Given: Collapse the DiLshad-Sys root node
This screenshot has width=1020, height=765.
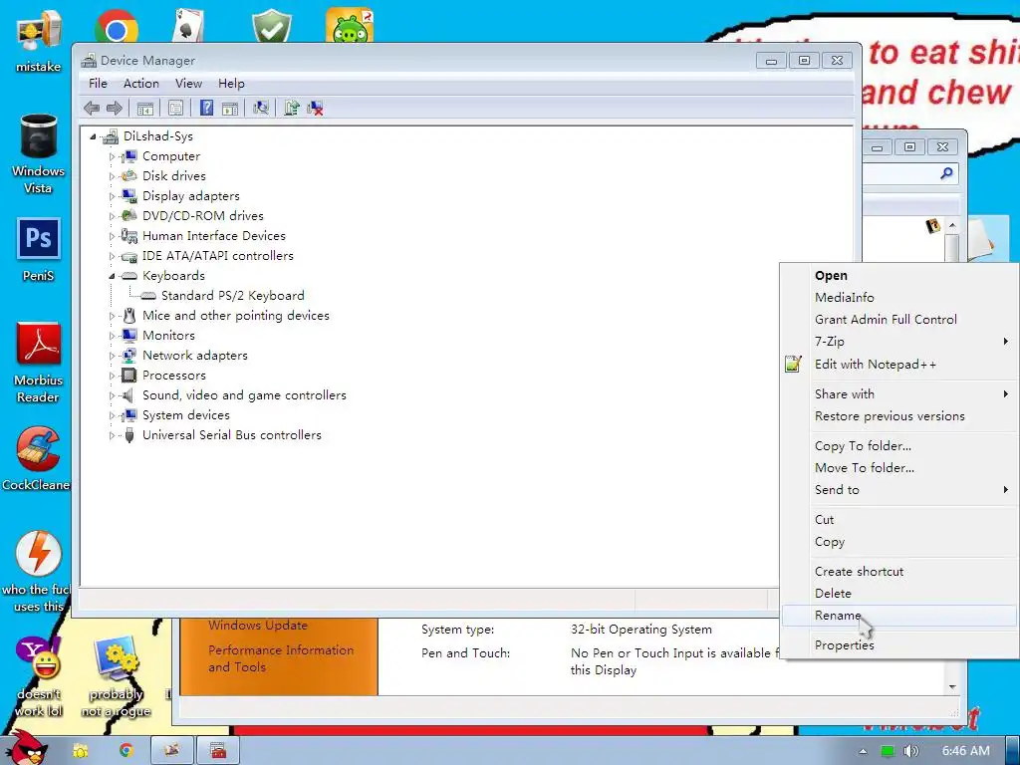Looking at the screenshot, I should [x=93, y=136].
